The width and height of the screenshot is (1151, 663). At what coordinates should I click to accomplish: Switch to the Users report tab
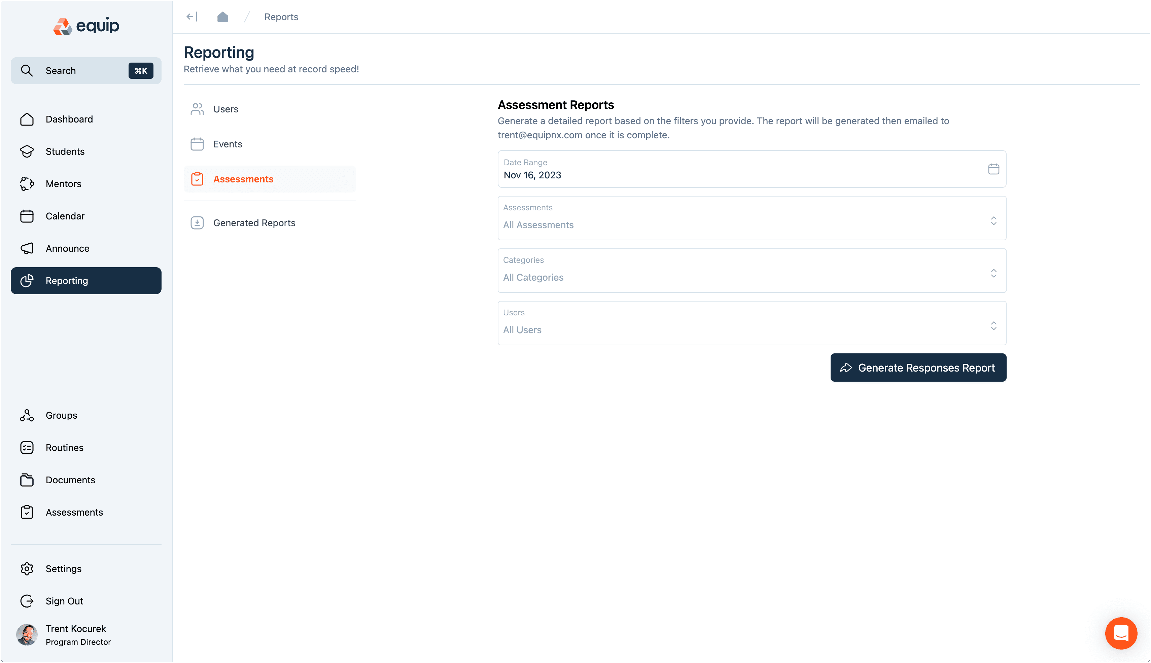pos(226,109)
